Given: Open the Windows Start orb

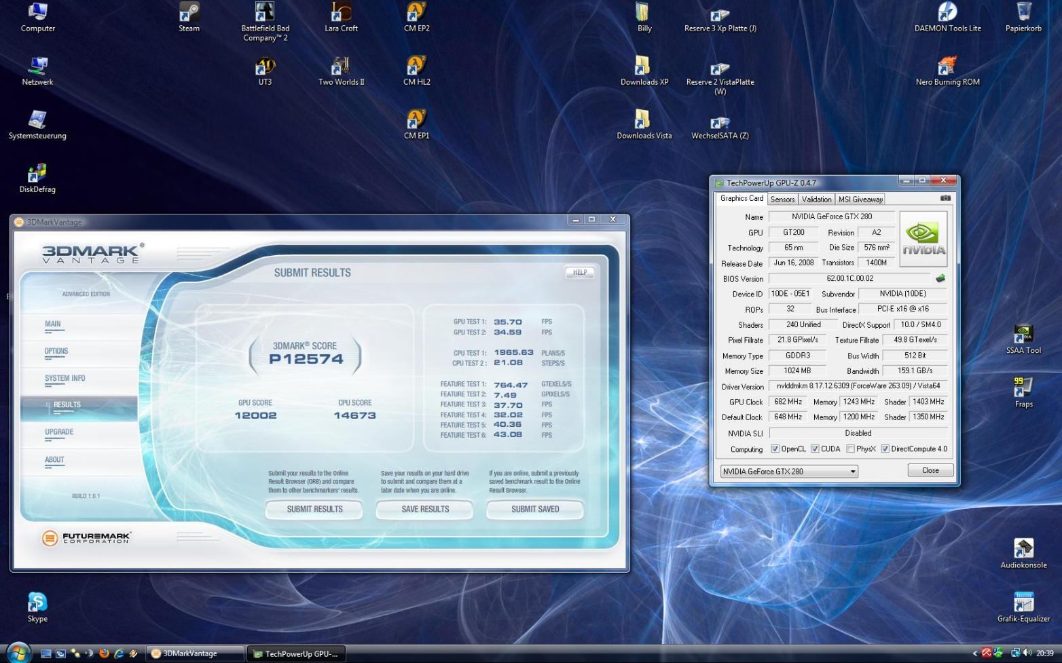Looking at the screenshot, I should pyautogui.click(x=18, y=653).
